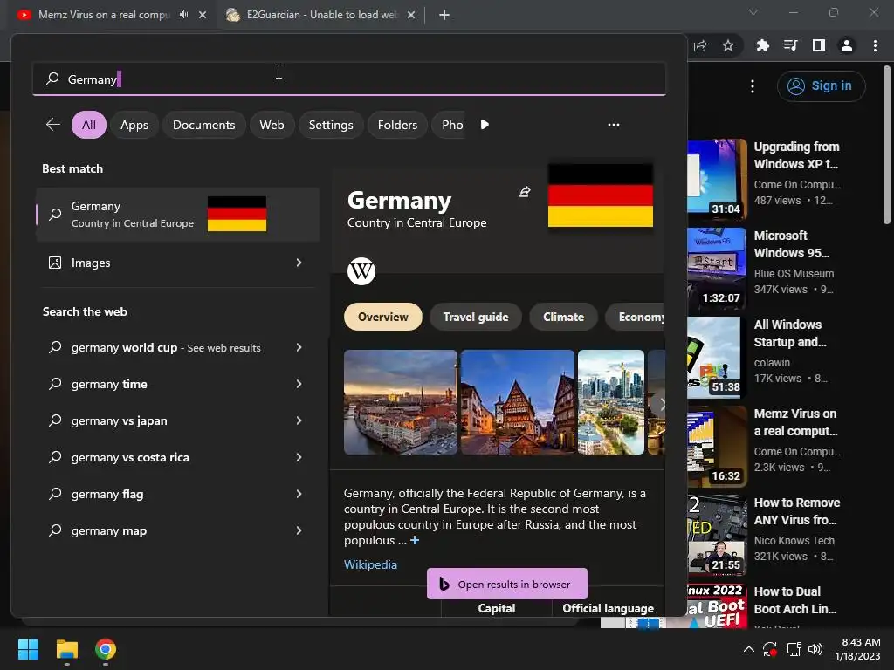Expand the Germany description with plus
The image size is (894, 670).
click(415, 540)
